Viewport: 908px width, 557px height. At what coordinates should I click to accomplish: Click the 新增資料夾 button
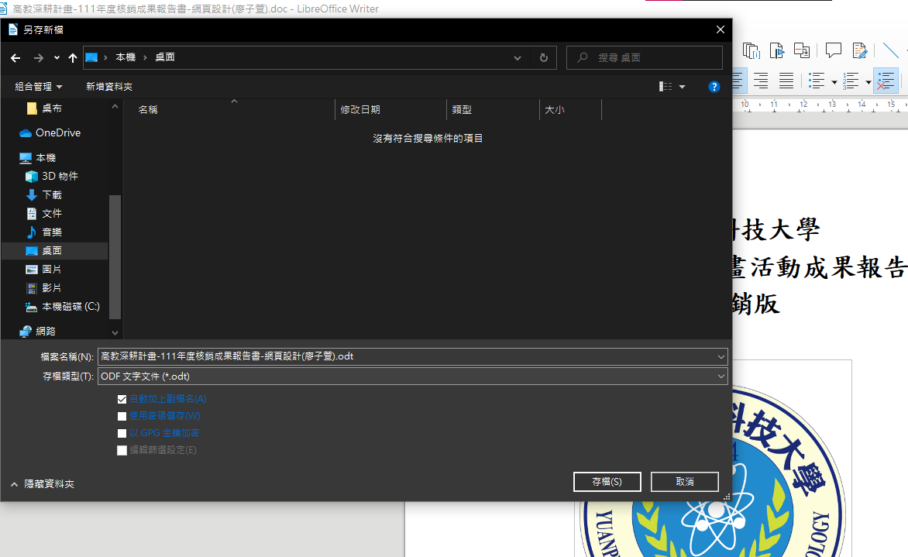[109, 87]
